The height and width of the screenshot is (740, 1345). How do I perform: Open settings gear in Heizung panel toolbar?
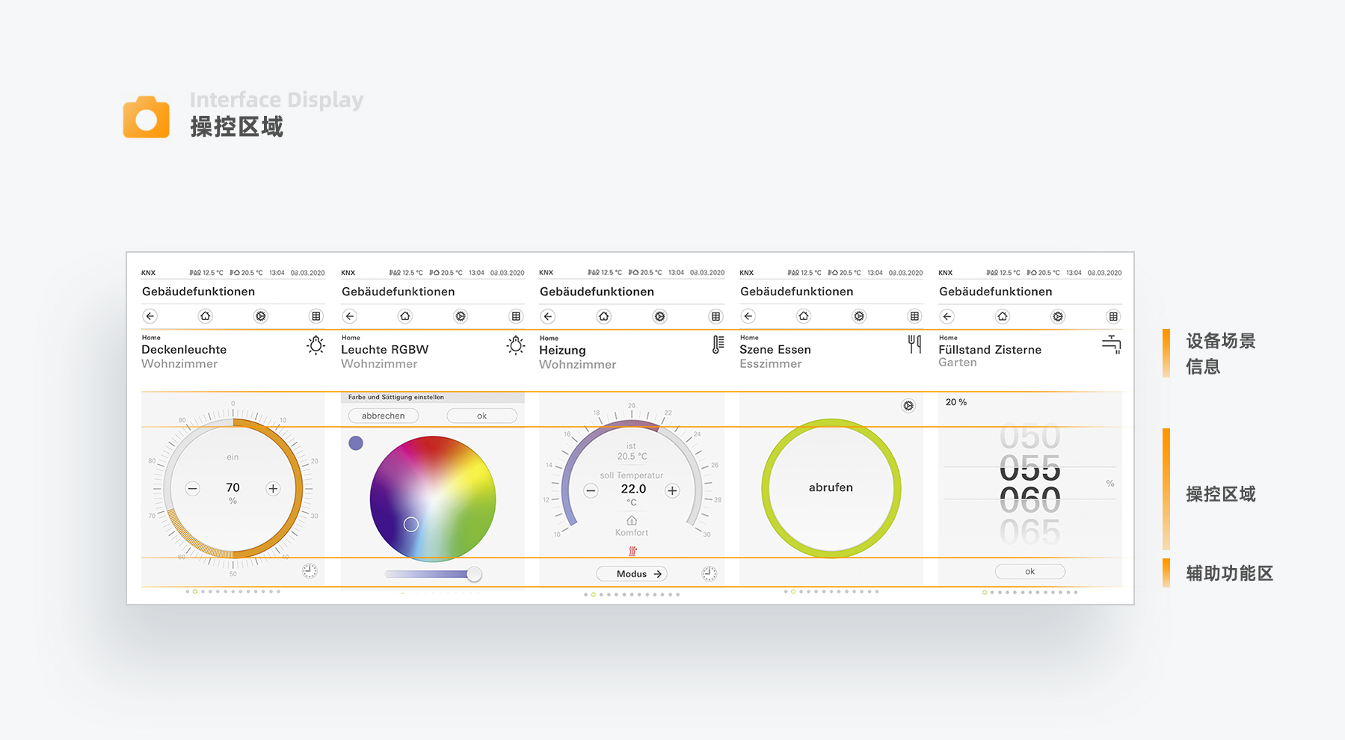pos(659,316)
